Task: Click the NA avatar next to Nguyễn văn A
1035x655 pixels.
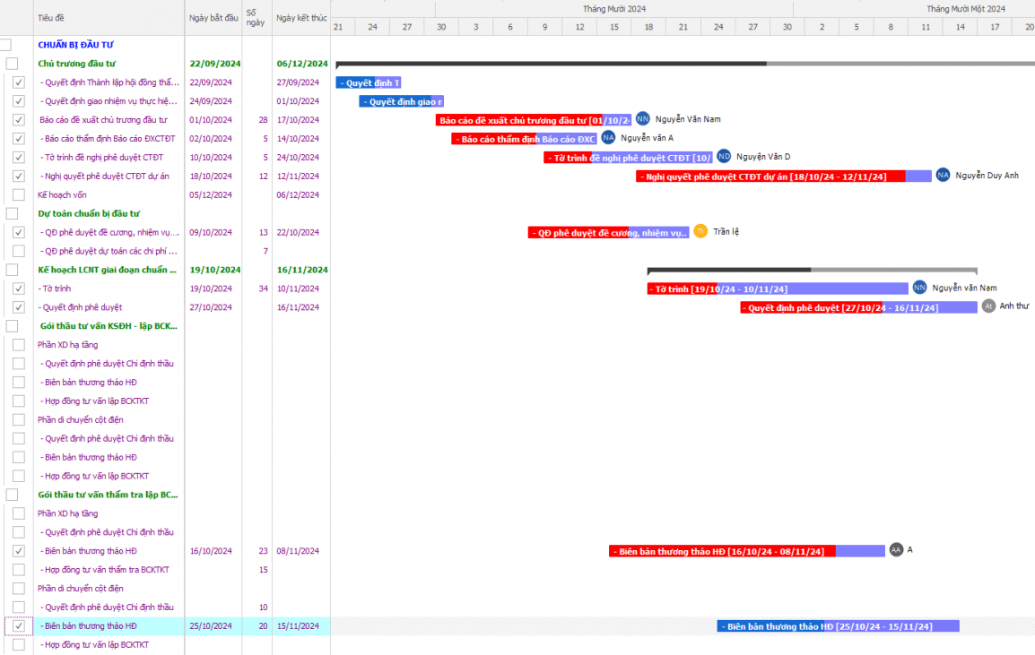Action: (608, 137)
